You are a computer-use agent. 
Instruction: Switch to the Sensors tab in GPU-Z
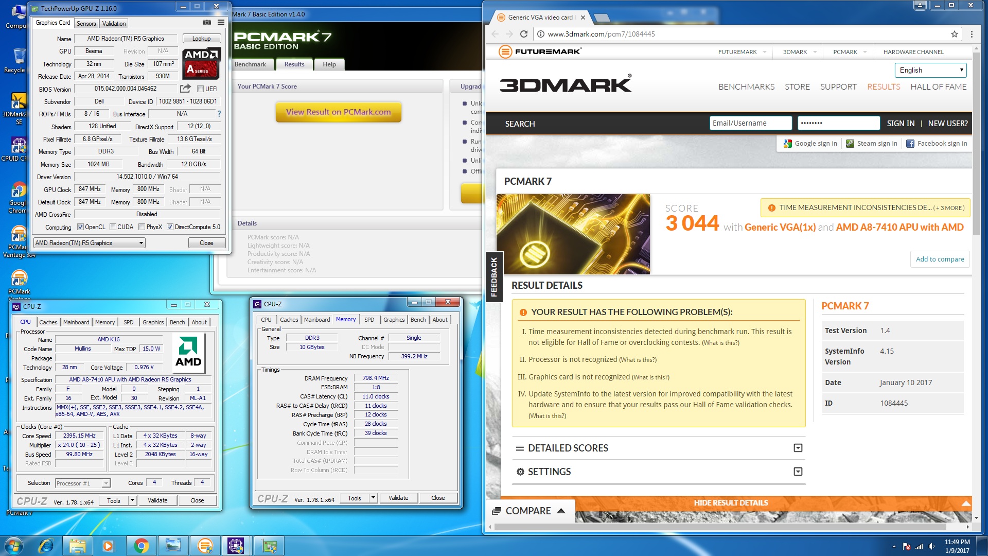(x=86, y=23)
